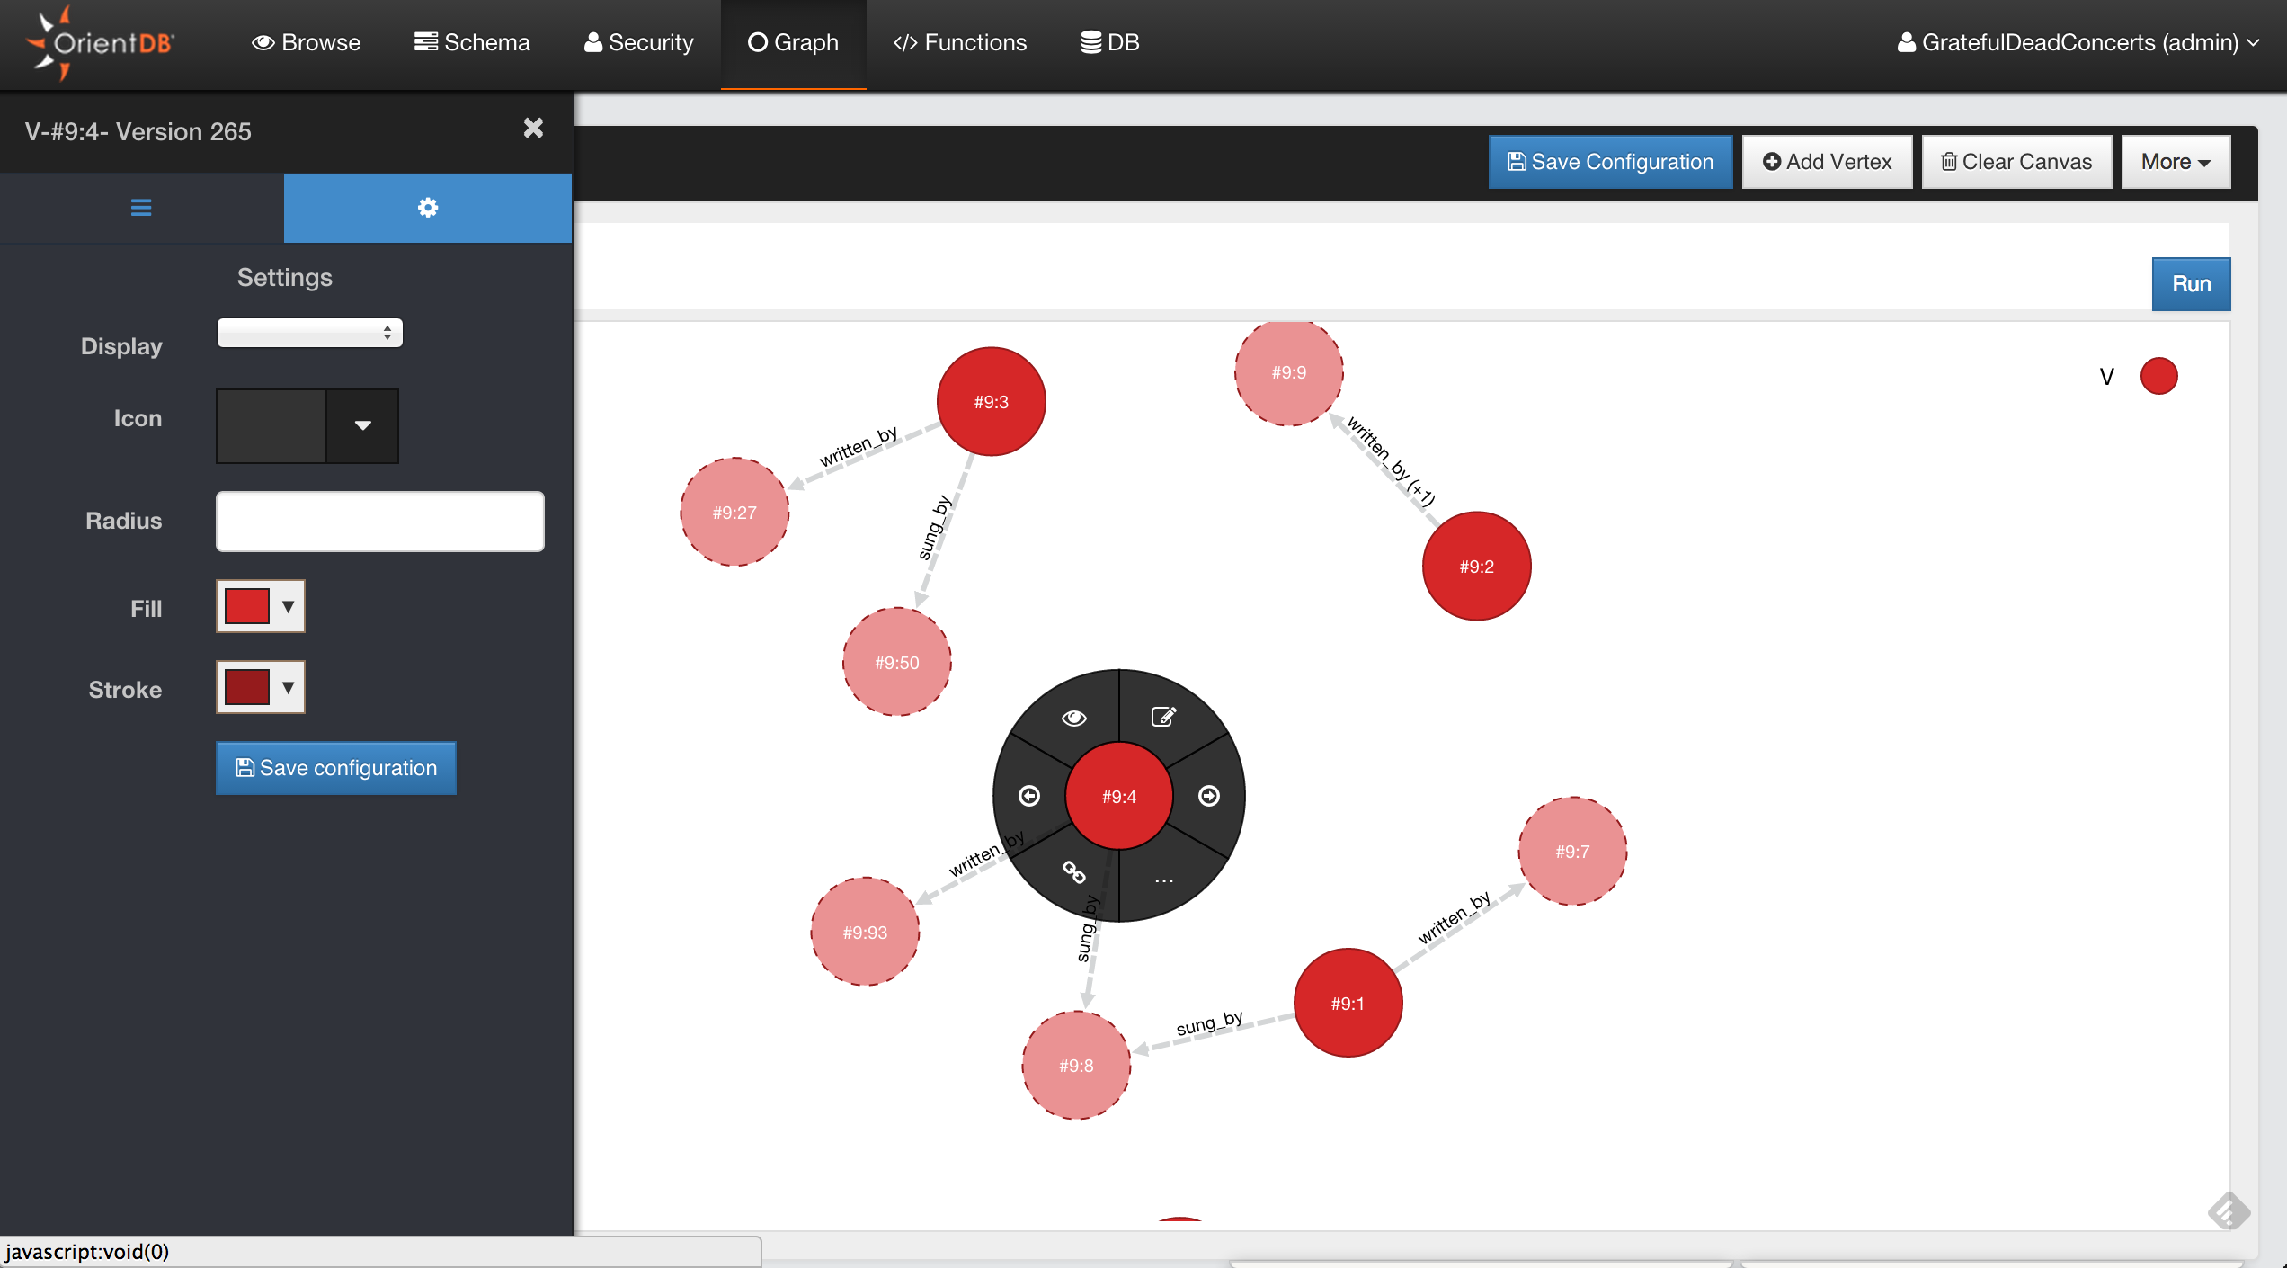2287x1268 pixels.
Task: Click the Clear Canvas button
Action: [x=2016, y=162]
